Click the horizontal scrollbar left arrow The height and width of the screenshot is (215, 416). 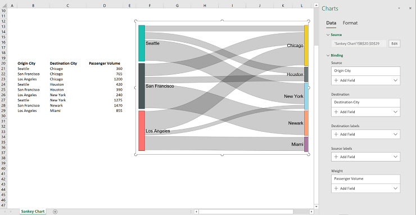[x=196, y=212]
